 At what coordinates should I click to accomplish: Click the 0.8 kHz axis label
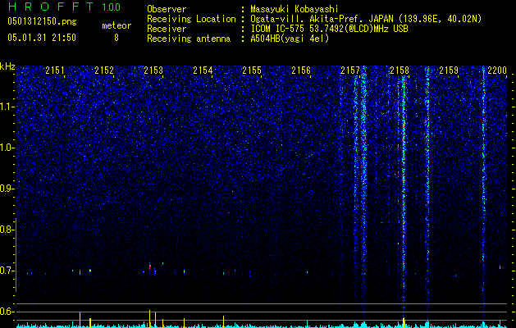click(6, 230)
